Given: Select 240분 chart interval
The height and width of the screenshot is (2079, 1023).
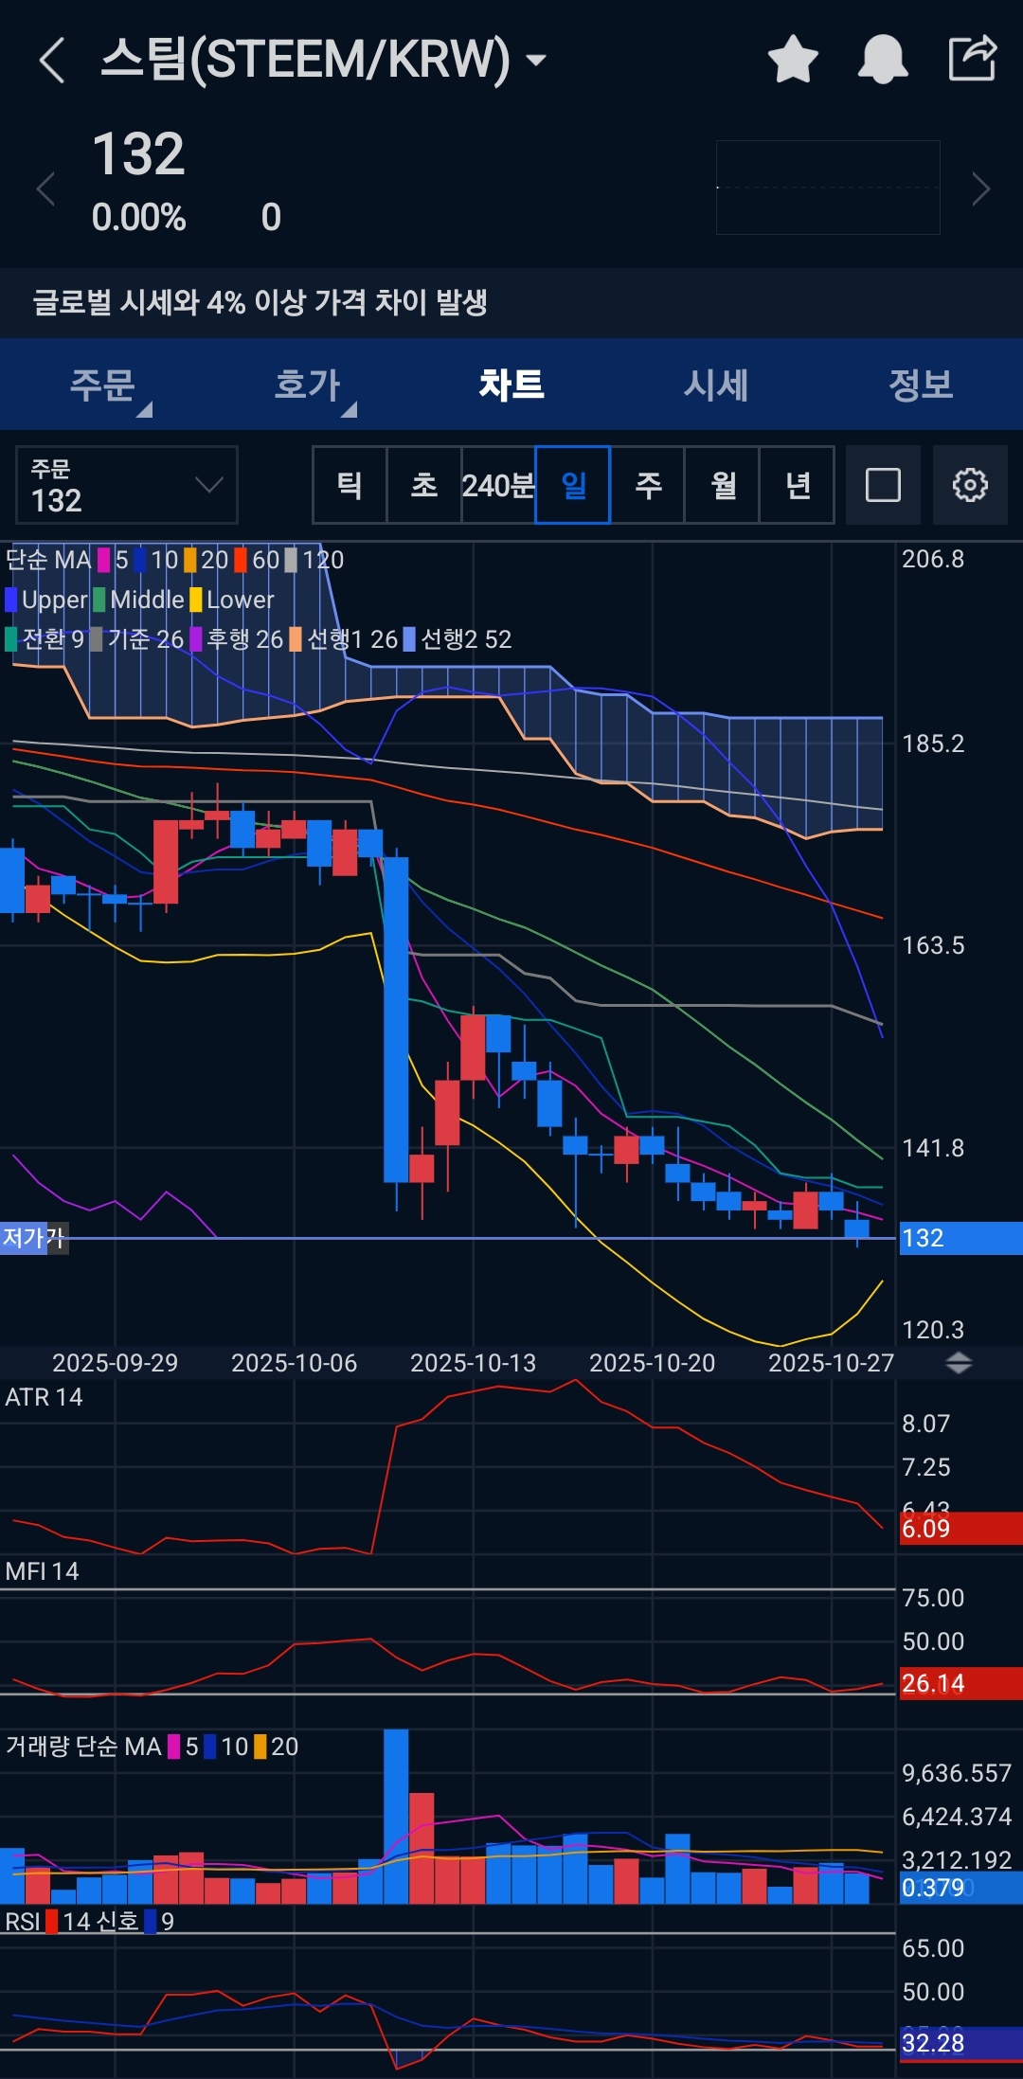Looking at the screenshot, I should click(498, 485).
